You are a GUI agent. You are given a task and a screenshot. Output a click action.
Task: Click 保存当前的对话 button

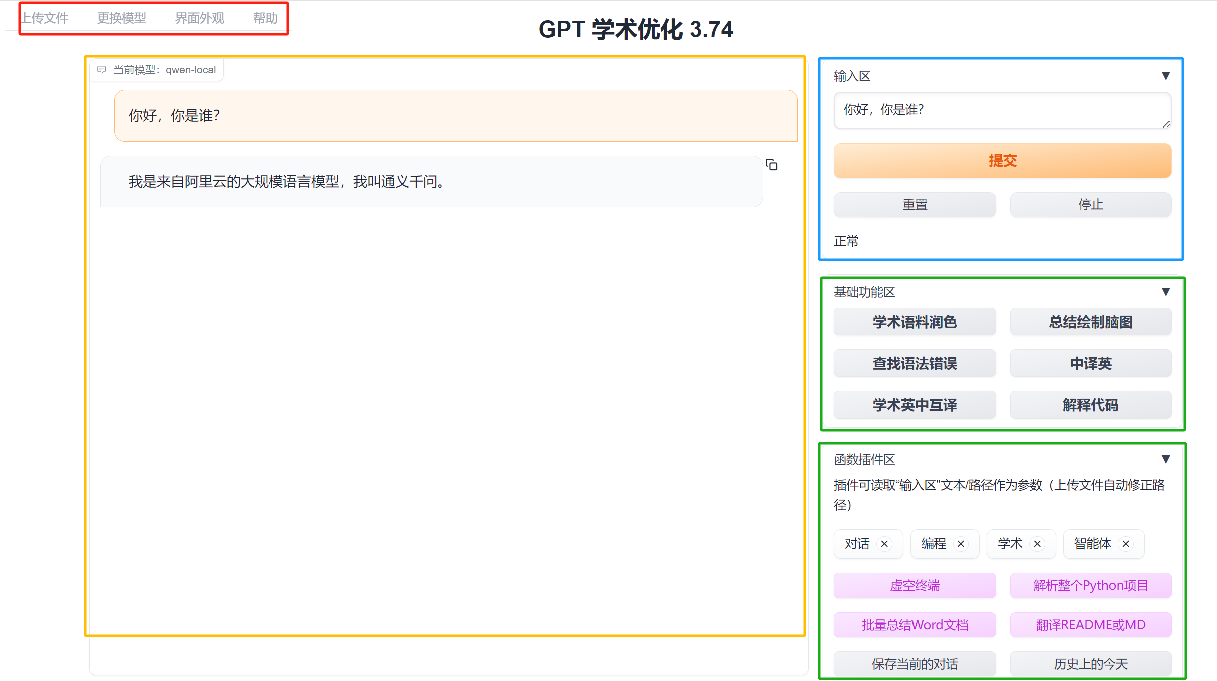pos(915,664)
